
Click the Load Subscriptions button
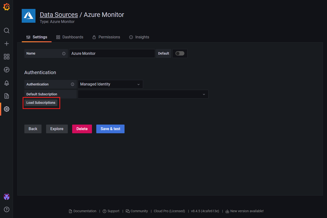41,103
